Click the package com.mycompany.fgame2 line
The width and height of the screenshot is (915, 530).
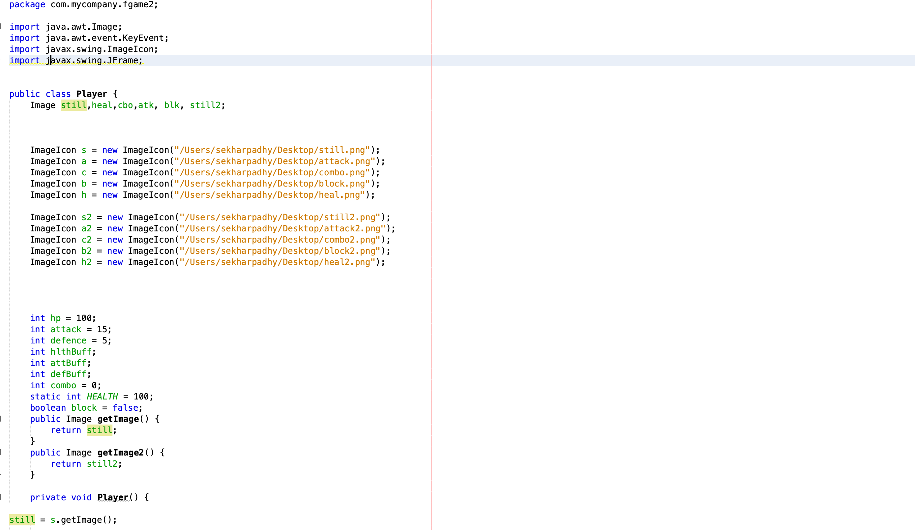[83, 5]
